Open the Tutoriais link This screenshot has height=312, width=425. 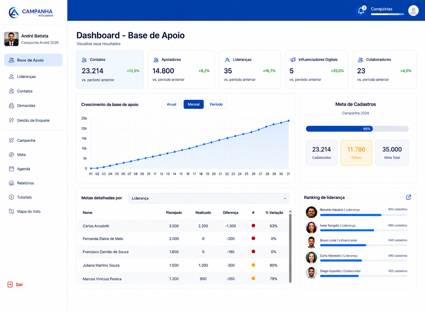point(24,197)
